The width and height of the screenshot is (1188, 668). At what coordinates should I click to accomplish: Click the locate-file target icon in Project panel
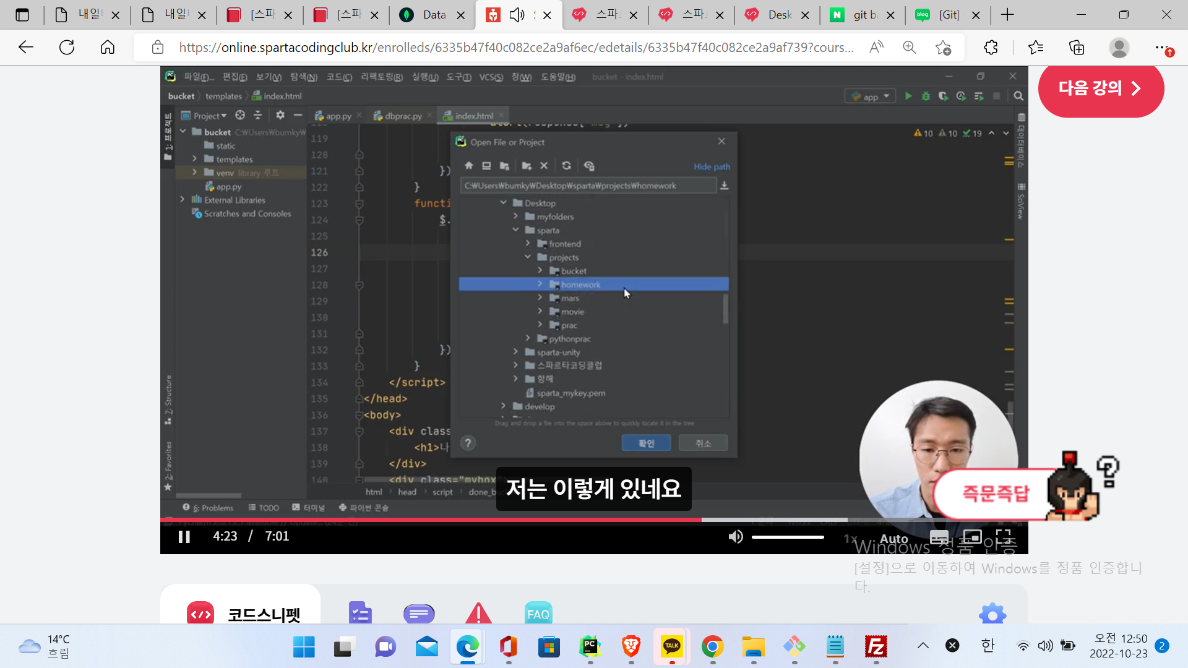point(240,115)
